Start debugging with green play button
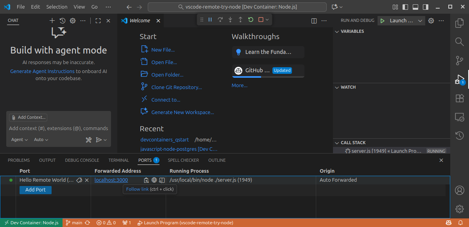469x227 pixels. coord(383,21)
